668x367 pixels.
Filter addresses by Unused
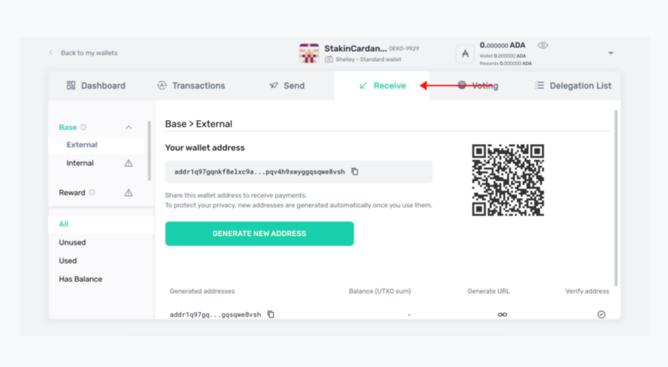(x=73, y=242)
